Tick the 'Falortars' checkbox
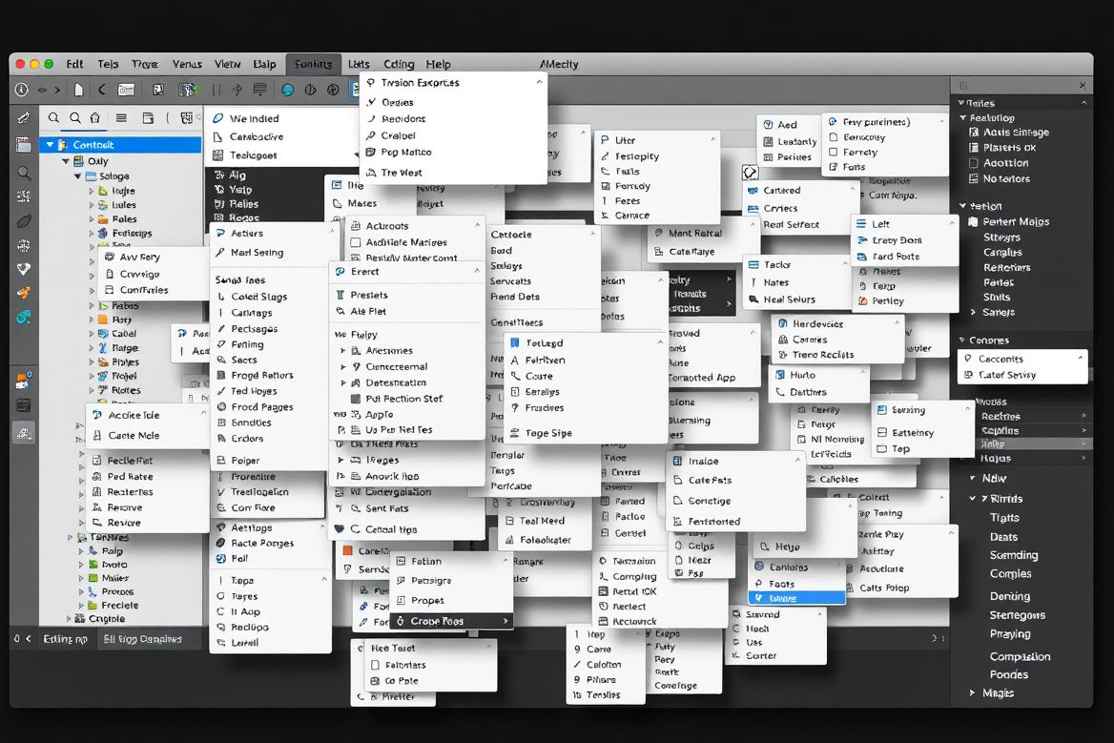The image size is (1114, 743). [375, 665]
